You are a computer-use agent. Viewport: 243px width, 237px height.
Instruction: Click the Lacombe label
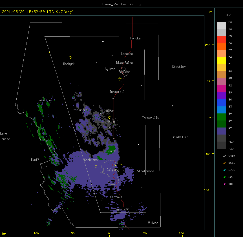[127, 54]
